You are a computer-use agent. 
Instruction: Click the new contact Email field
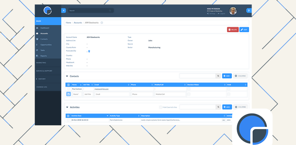[112, 94]
